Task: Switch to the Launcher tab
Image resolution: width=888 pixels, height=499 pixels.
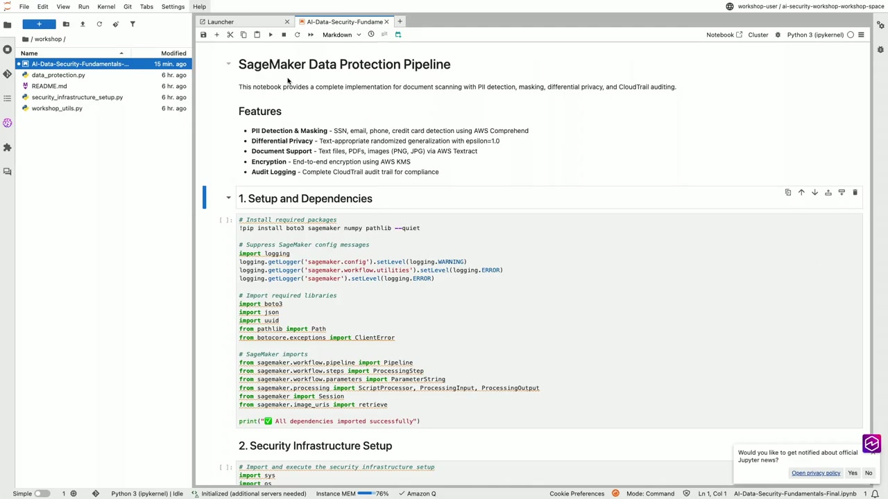Action: (x=220, y=21)
